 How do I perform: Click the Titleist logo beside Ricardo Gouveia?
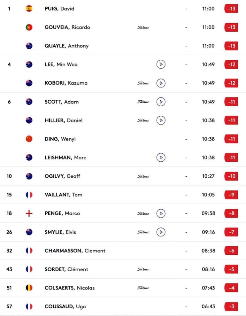point(143,27)
